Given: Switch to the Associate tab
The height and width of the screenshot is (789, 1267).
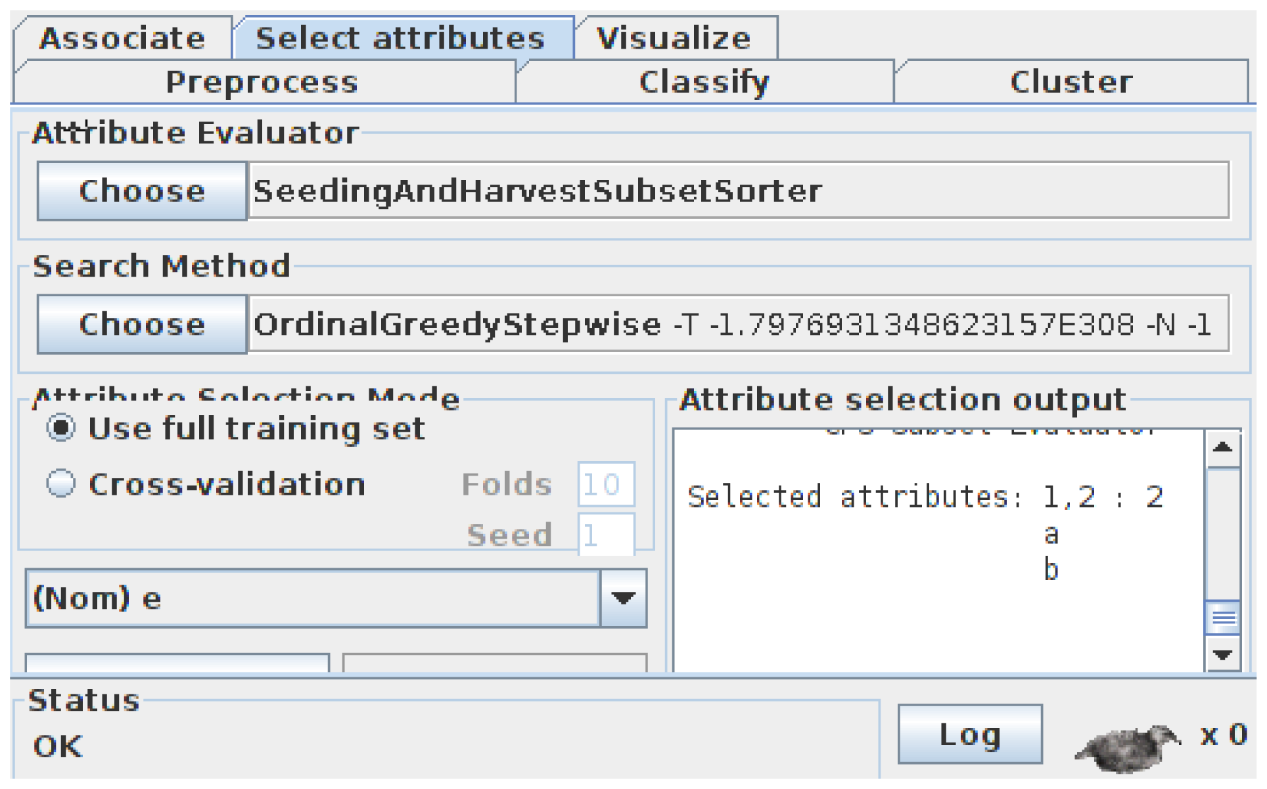Looking at the screenshot, I should 122,38.
